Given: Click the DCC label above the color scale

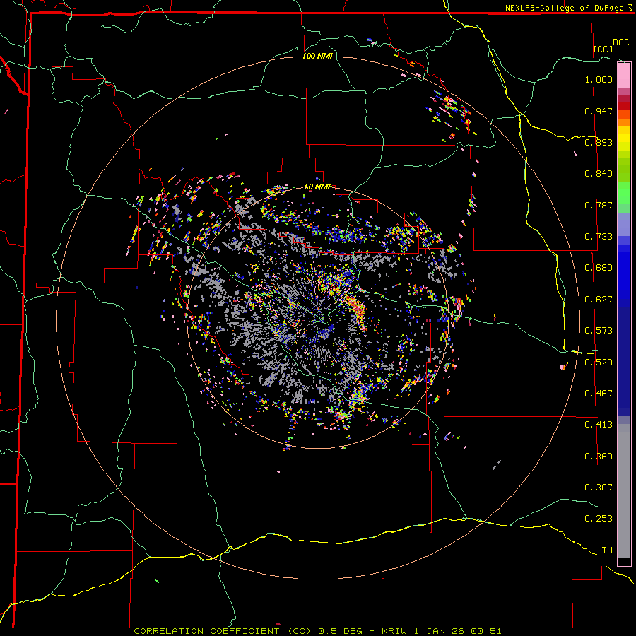Looking at the screenshot, I should tap(620, 42).
